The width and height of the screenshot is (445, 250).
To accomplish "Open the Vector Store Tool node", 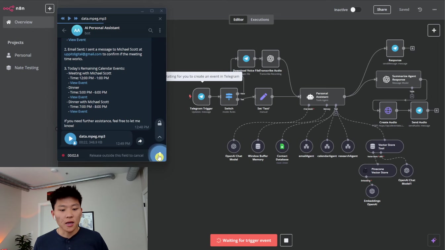I will (384, 146).
